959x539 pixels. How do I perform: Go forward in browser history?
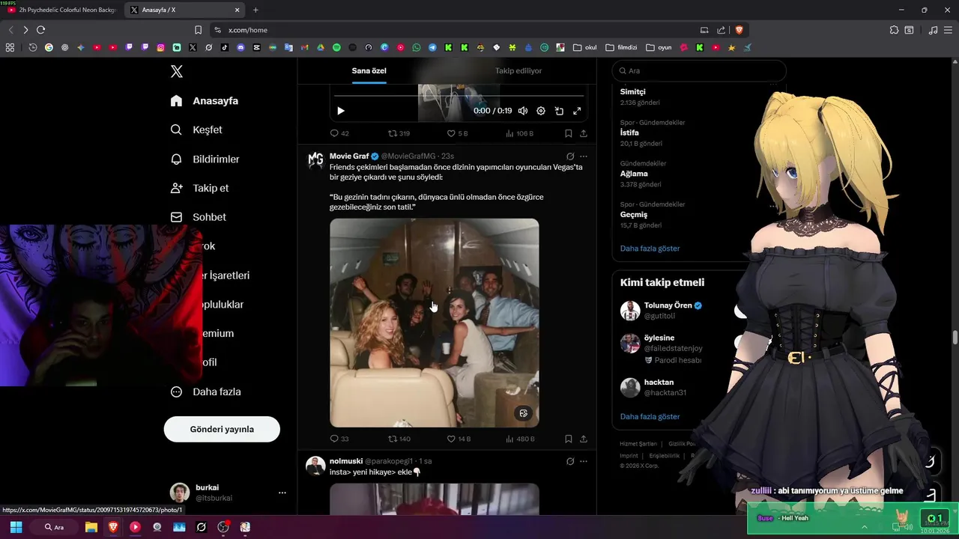pyautogui.click(x=25, y=30)
